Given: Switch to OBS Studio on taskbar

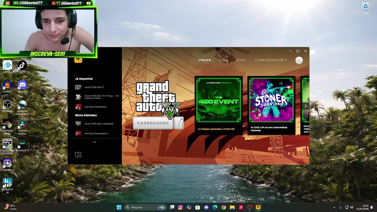Looking at the screenshot, I should click(x=249, y=207).
